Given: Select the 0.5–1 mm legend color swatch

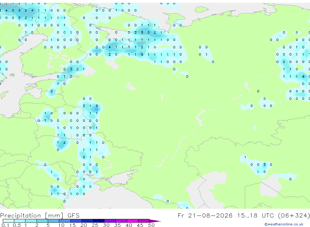Looking at the screenshot, I should pyautogui.click(x=20, y=221).
